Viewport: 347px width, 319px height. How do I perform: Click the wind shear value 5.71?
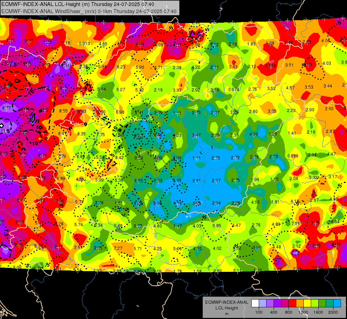click(x=138, y=248)
